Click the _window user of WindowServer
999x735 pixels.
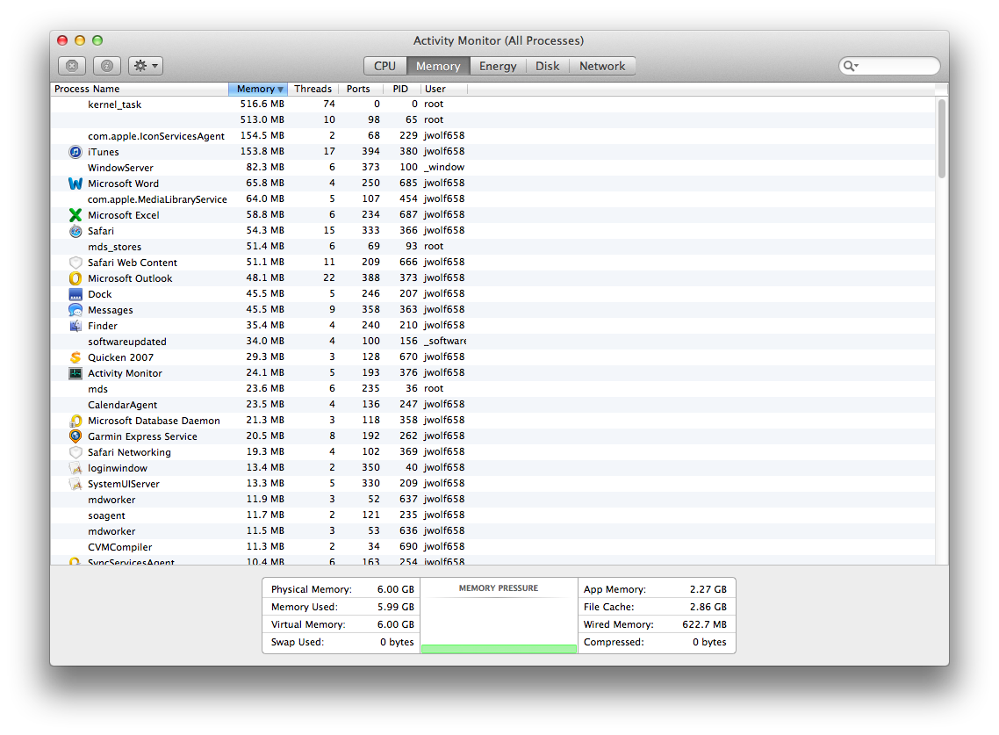click(444, 167)
